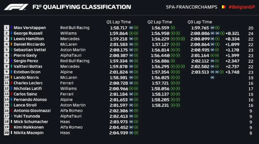Click the team color bar beside Lewis Hamilton

11,39
